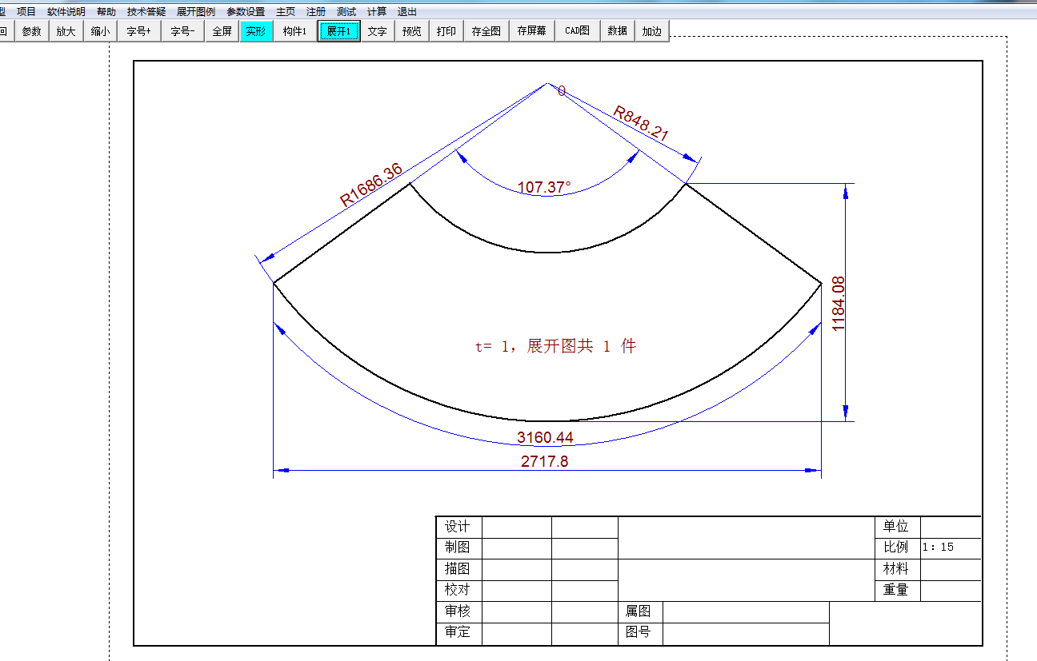Open the 参数 parameters dialog
Viewport: 1037px width, 661px height.
click(31, 30)
